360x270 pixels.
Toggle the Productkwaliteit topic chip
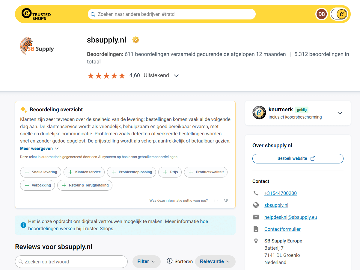(206, 172)
